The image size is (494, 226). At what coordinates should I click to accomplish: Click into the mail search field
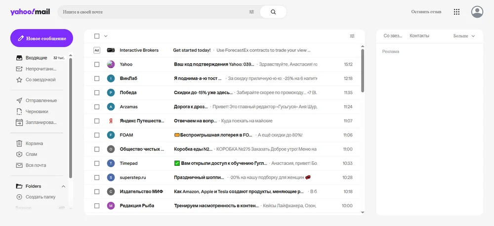coord(154,12)
